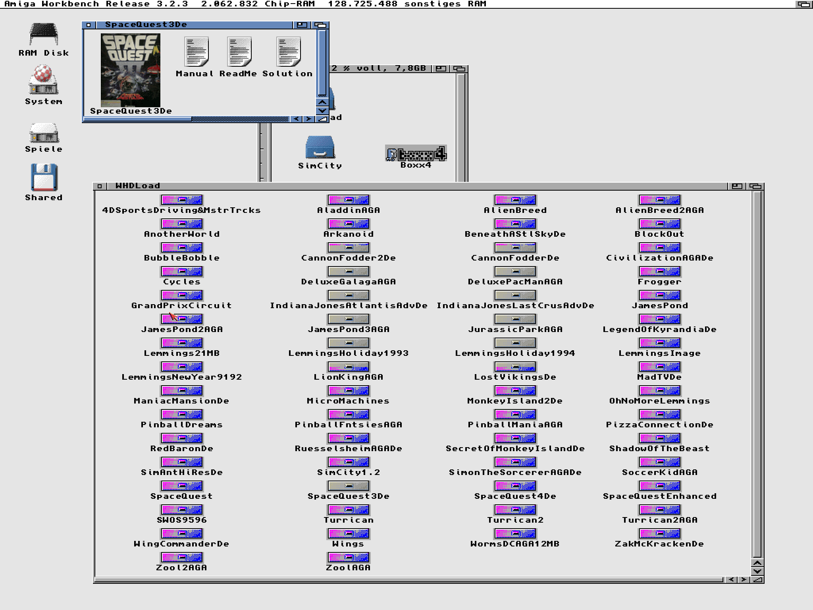Select the ZakMcKrackenDe drawer icon
This screenshot has height=610, width=813.
pyautogui.click(x=660, y=533)
